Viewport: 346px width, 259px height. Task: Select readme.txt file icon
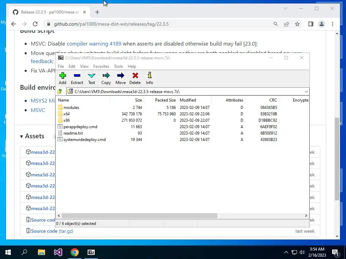pos(60,133)
